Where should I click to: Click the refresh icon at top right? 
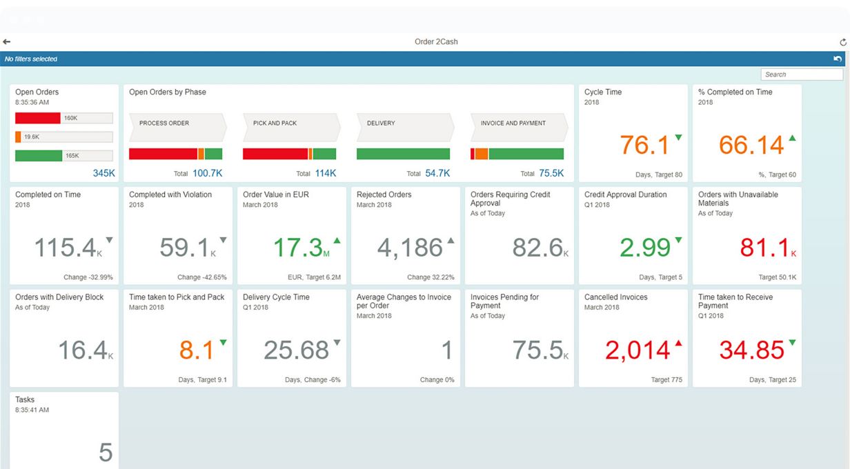(842, 43)
